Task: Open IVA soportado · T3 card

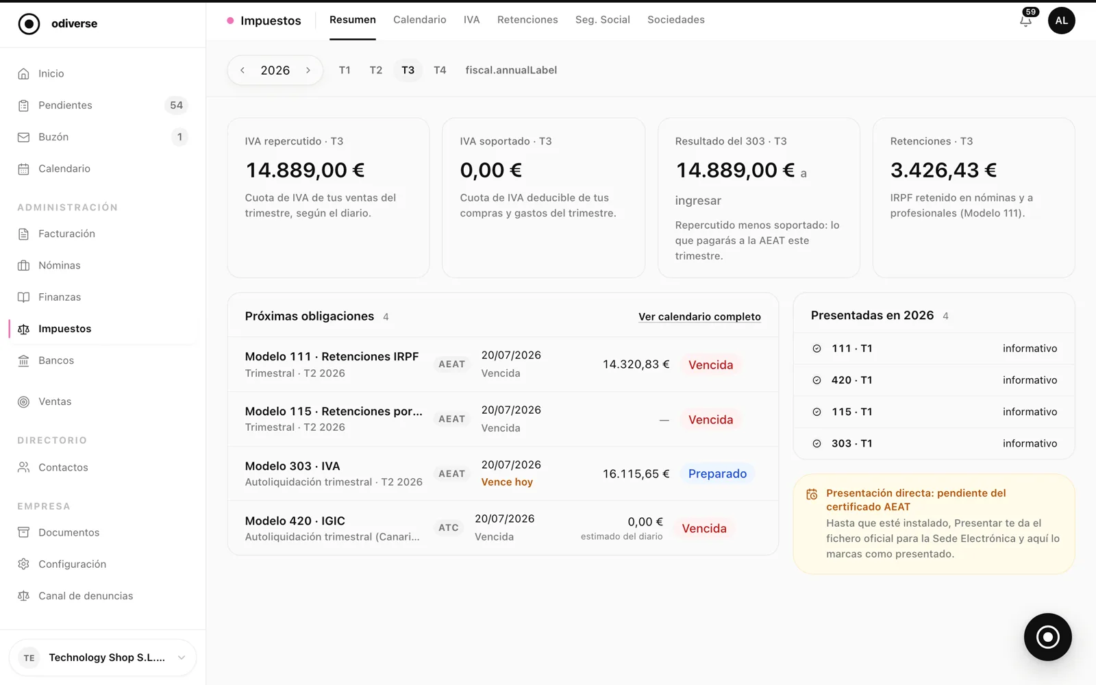Action: point(543,197)
